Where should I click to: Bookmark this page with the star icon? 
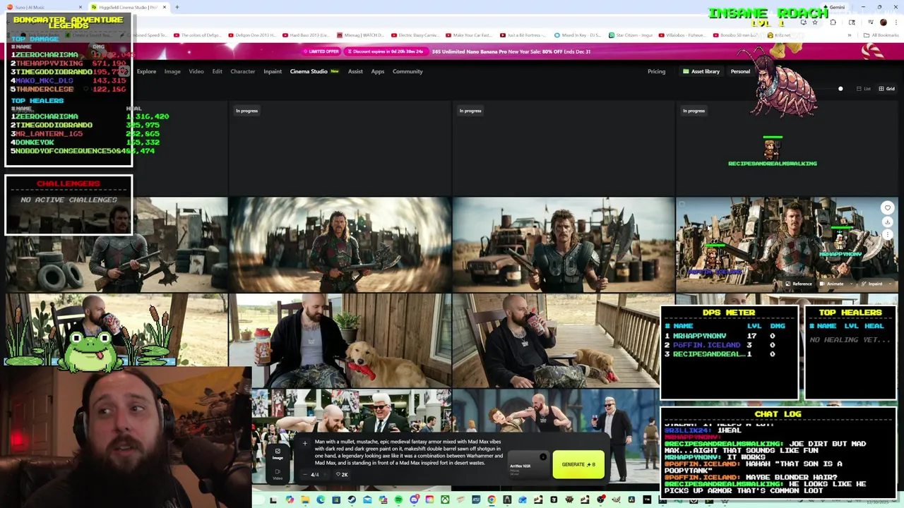pos(814,23)
